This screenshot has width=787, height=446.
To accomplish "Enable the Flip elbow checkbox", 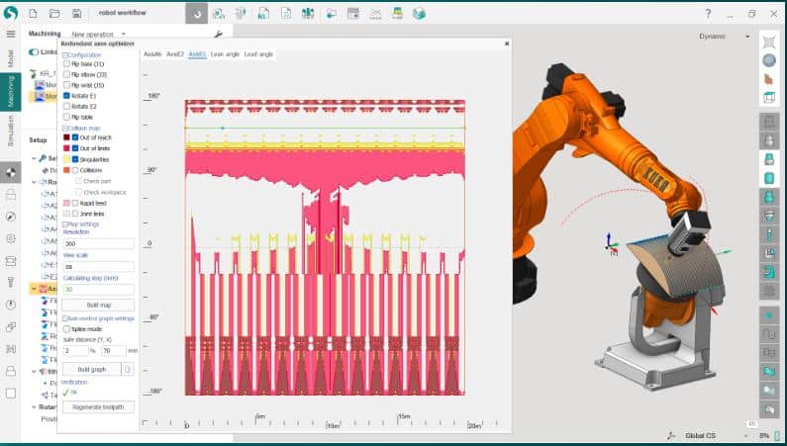I will click(66, 74).
